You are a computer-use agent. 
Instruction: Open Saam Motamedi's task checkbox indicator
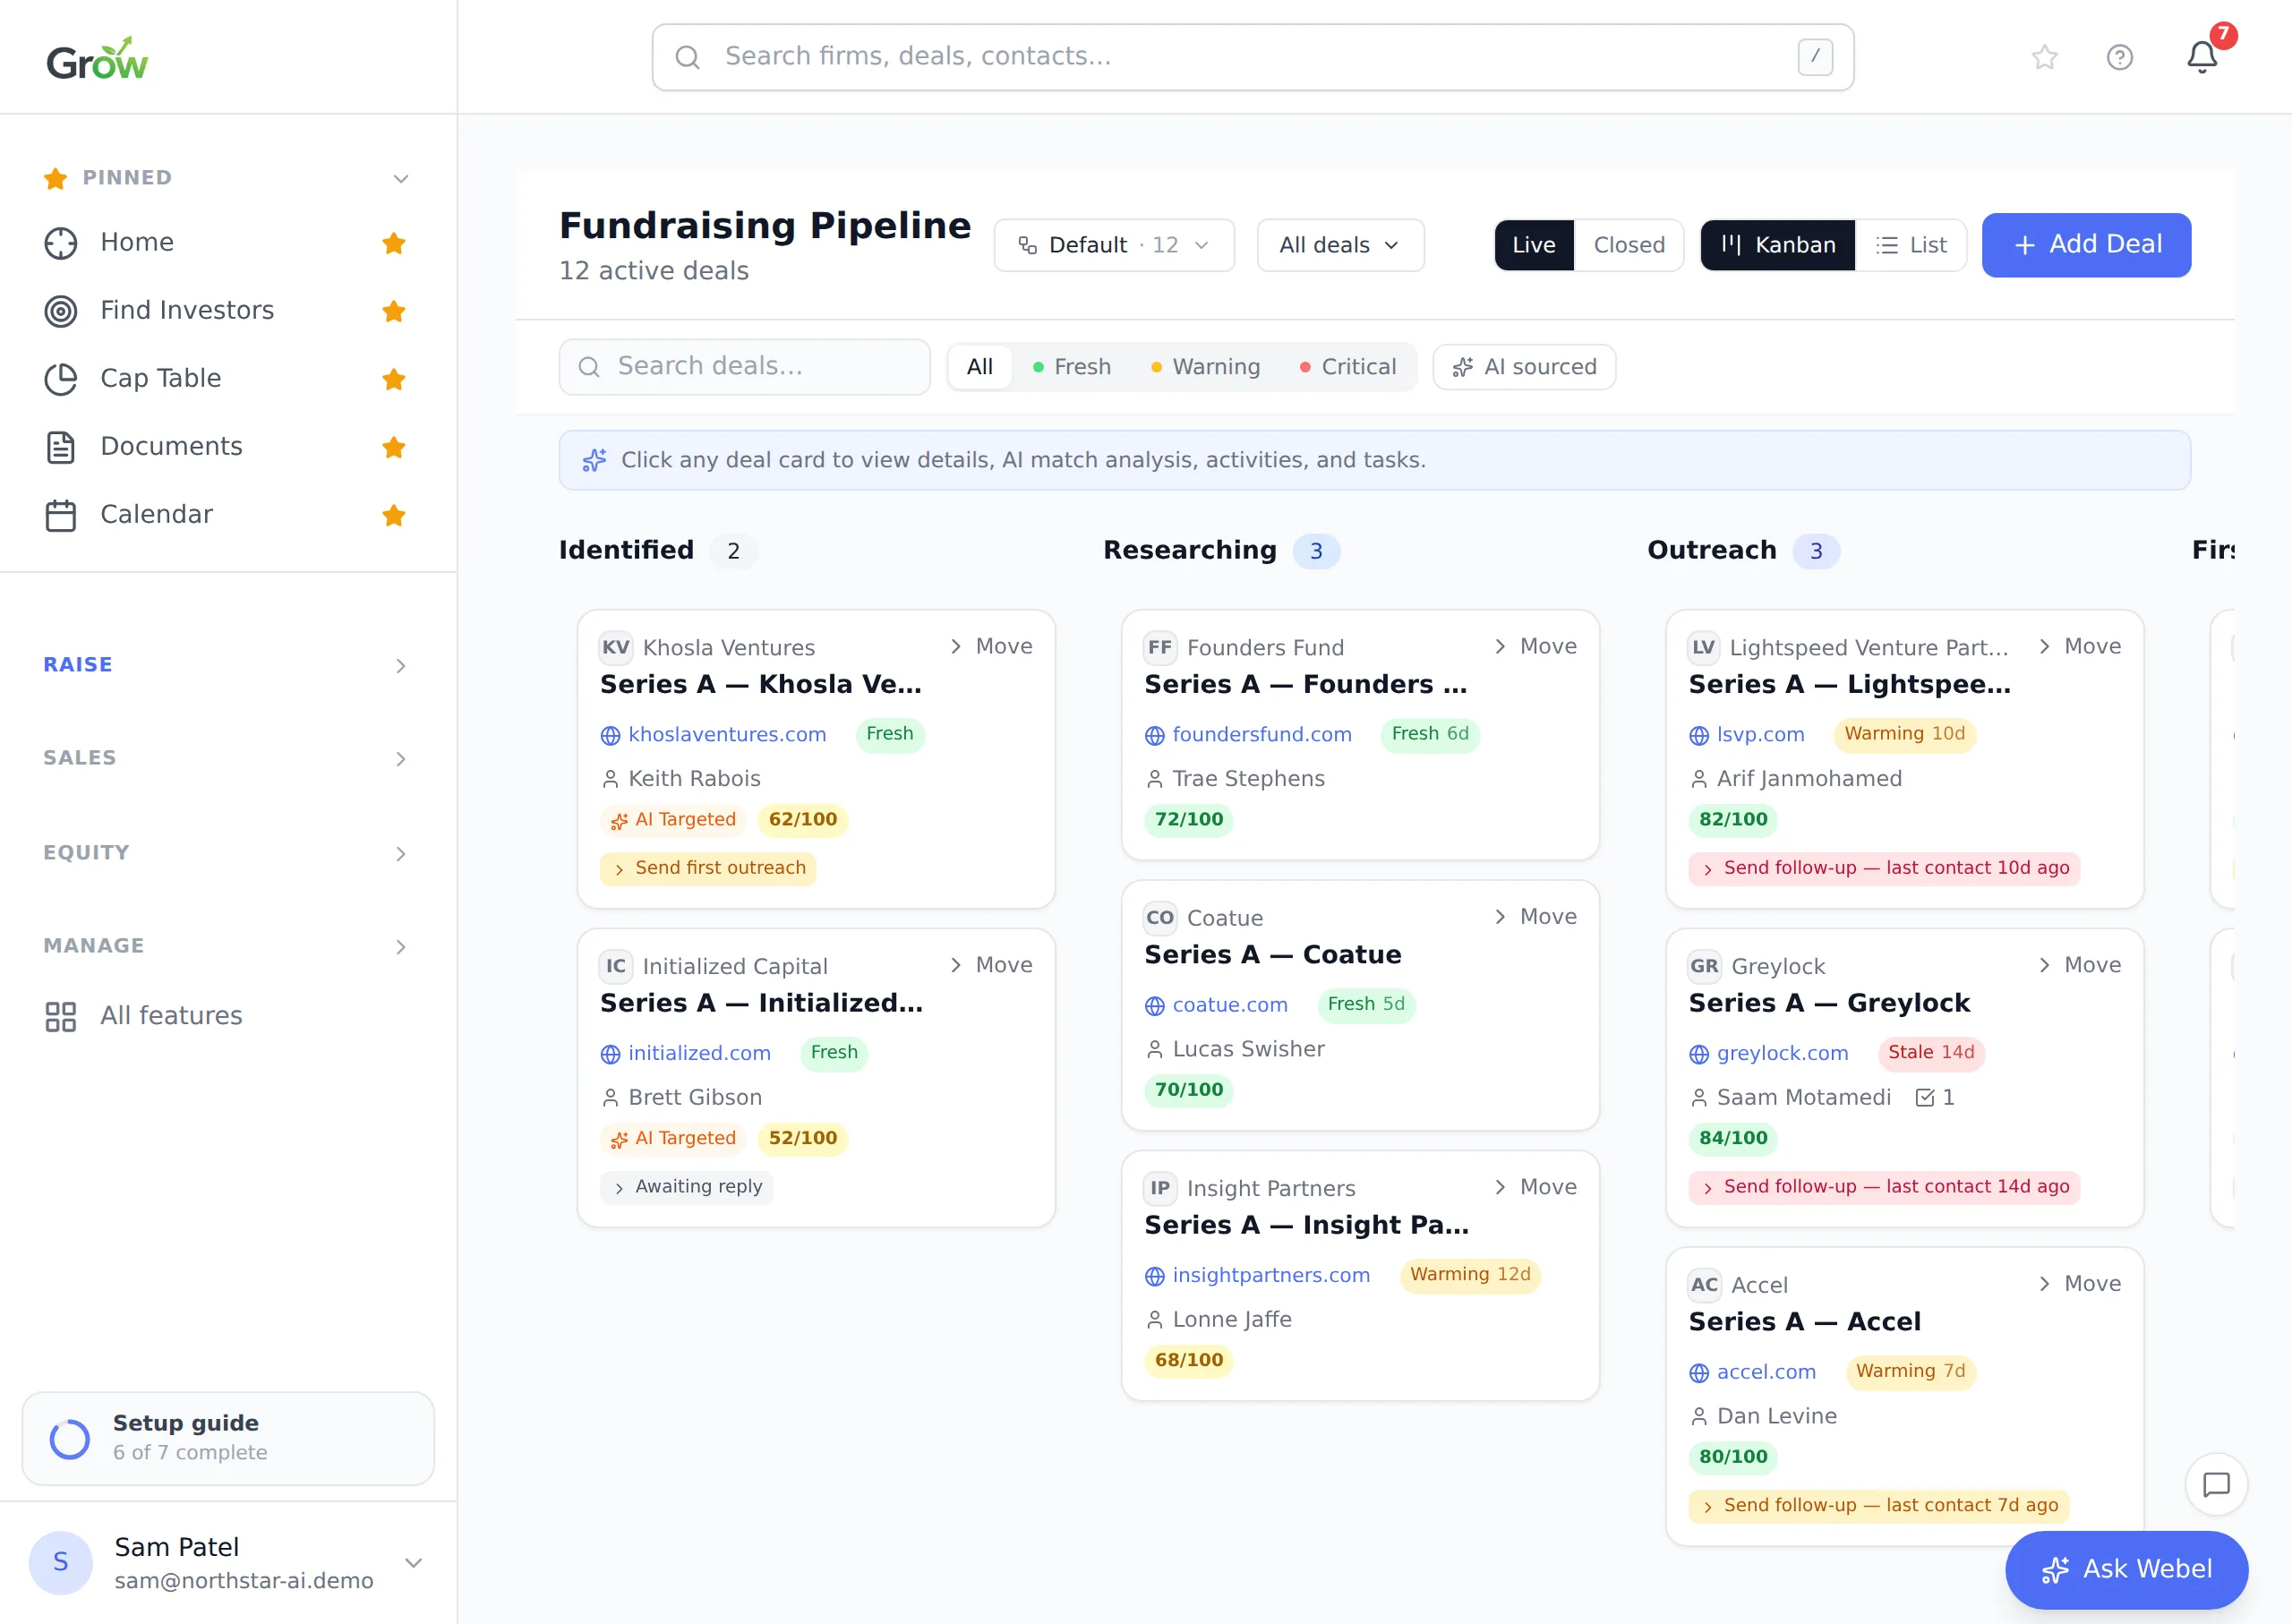(1934, 1097)
